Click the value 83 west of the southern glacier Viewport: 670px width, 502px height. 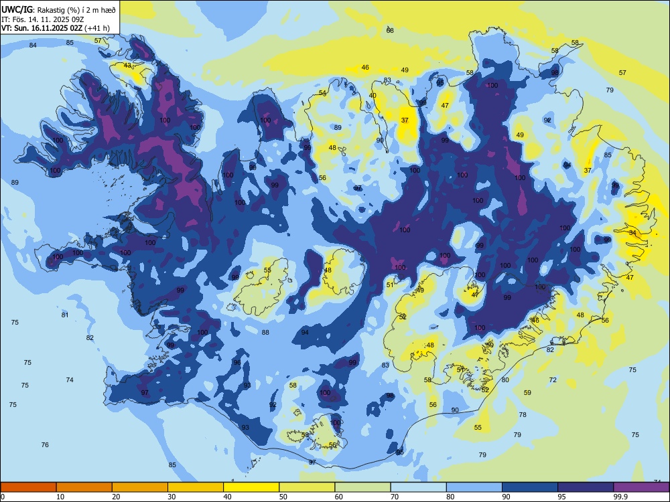coord(385,365)
